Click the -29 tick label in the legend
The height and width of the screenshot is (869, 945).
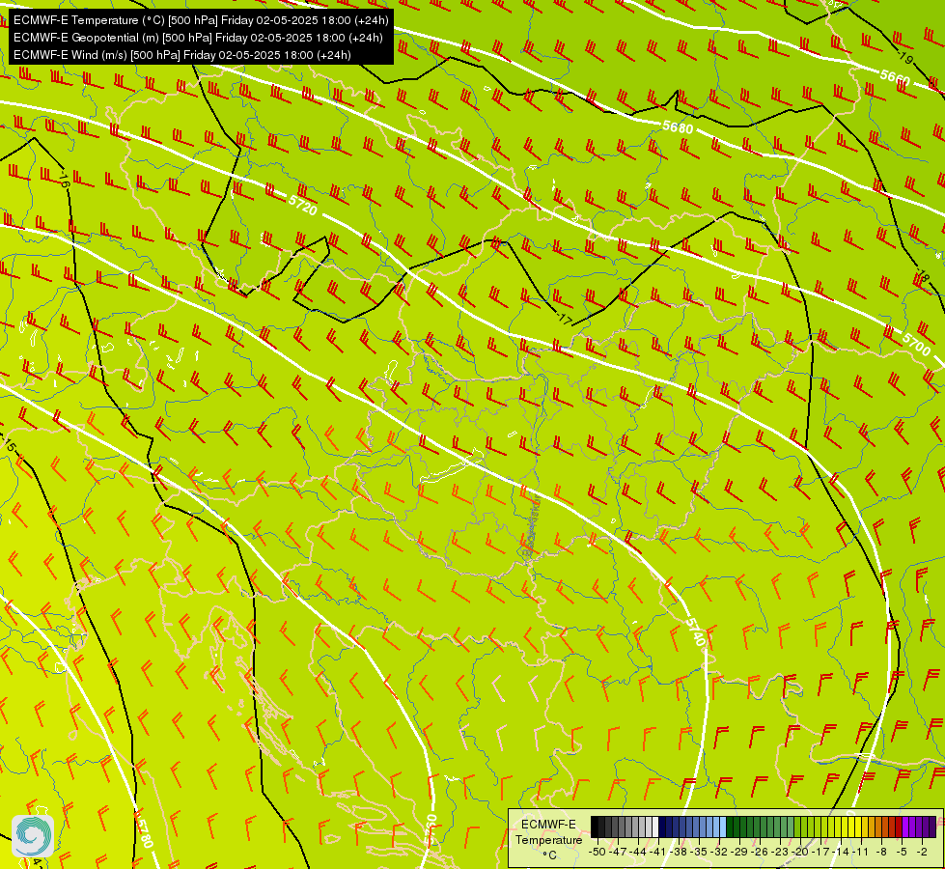pyautogui.click(x=739, y=852)
